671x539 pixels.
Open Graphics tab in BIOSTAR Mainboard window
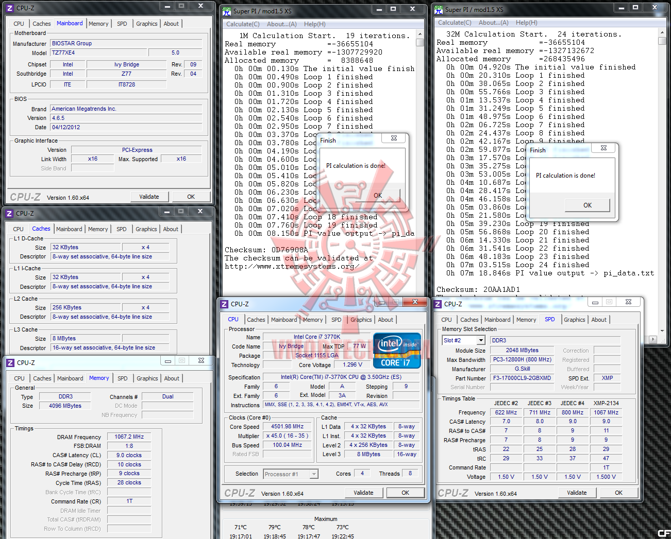click(147, 24)
